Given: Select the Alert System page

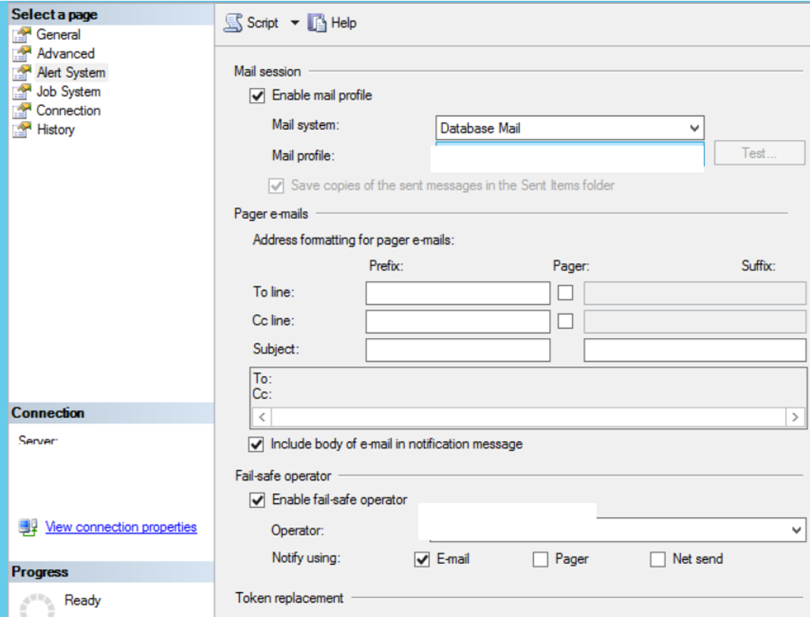Looking at the screenshot, I should coord(71,73).
